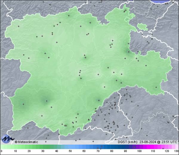Click the scale label 120
Image resolution: width=179 pixels, height=155 pixels.
[x=167, y=151]
